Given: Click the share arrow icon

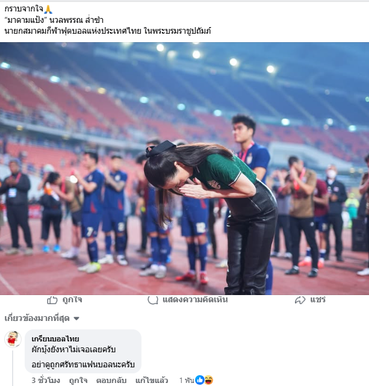Looking at the screenshot, I should pyautogui.click(x=300, y=300).
